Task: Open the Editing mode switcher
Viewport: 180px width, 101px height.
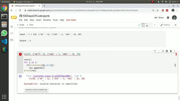Action: (165, 25)
